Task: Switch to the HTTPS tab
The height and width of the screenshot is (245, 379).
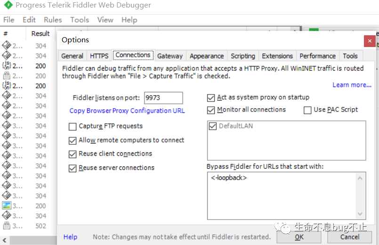Action: [x=99, y=56]
